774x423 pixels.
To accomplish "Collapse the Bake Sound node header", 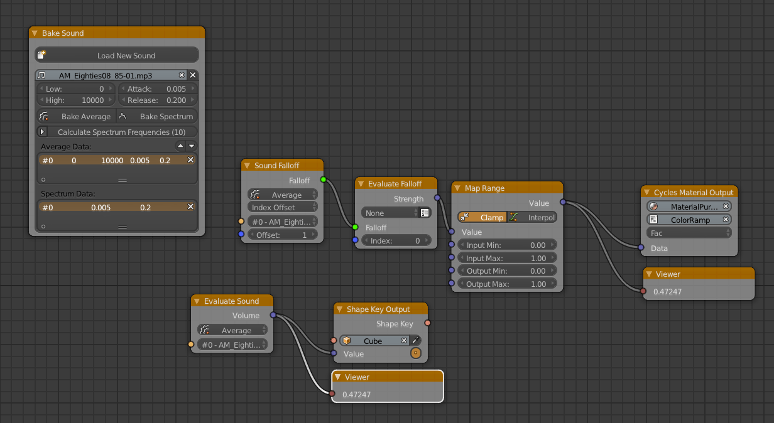I will 35,33.
